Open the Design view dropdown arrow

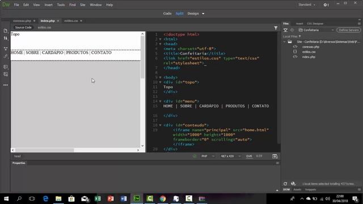click(x=203, y=14)
